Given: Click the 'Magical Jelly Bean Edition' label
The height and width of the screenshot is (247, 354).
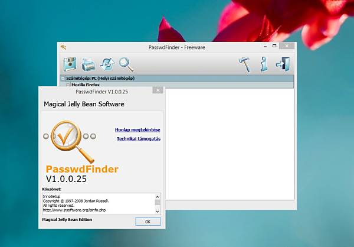Looking at the screenshot, I should [x=67, y=220].
